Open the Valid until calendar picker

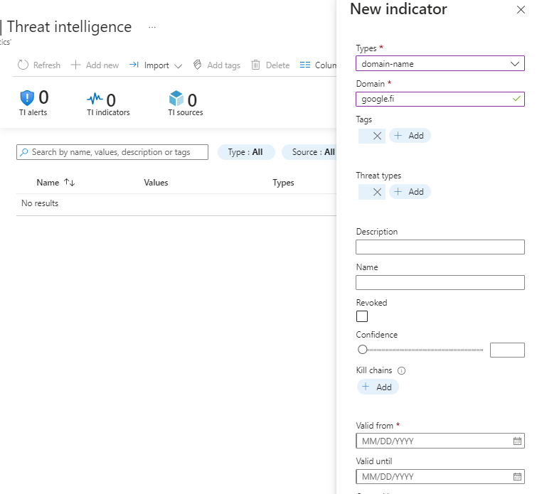517,477
